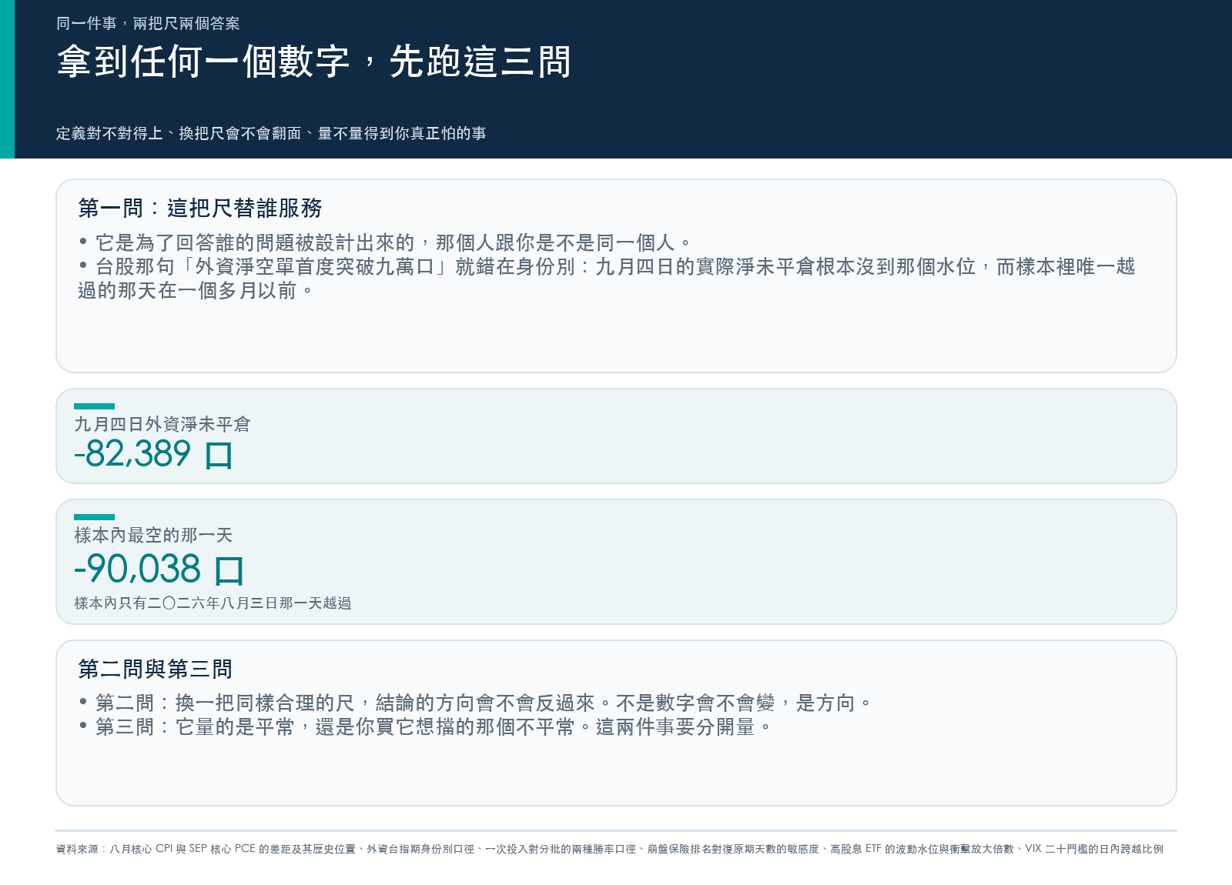Click the value "-90,038 口"
This screenshot has width=1232, height=885.
[159, 569]
